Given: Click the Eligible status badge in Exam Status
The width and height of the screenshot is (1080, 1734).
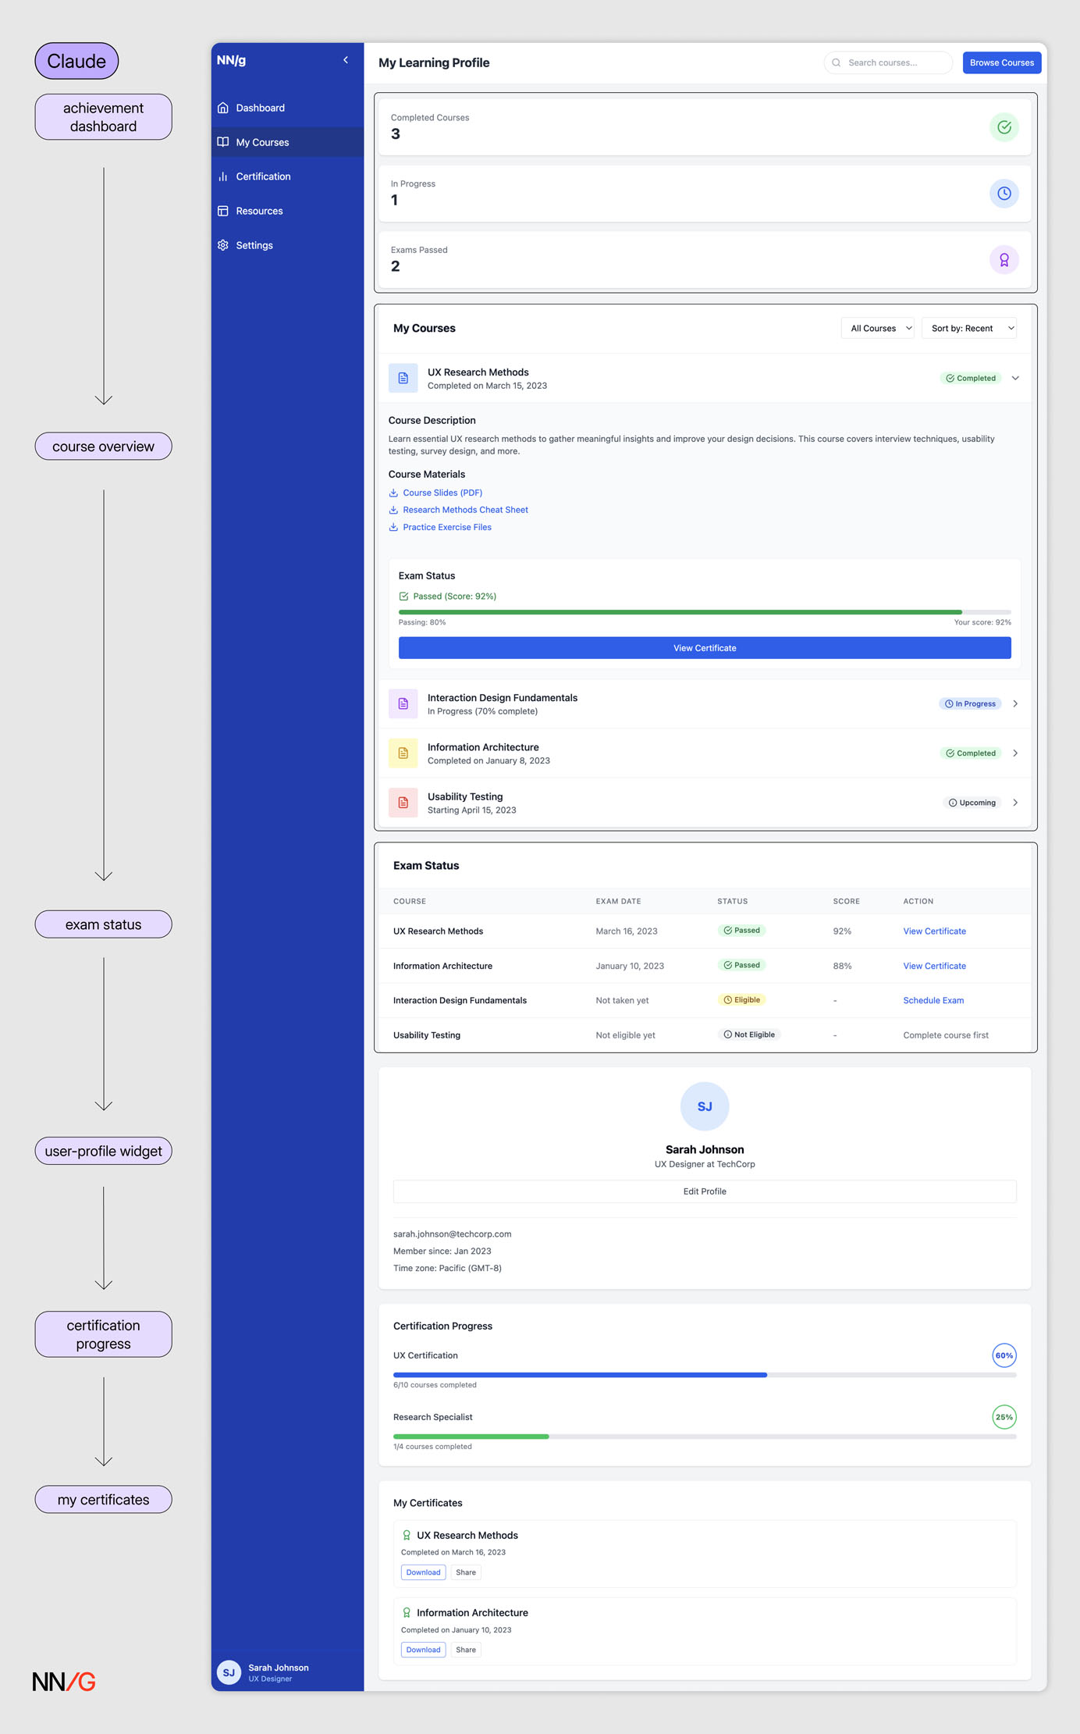Looking at the screenshot, I should (742, 1000).
